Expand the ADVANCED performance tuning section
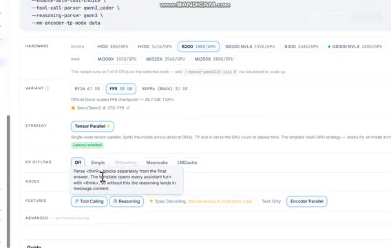Screen dimensions: 391x248 tap(57, 218)
